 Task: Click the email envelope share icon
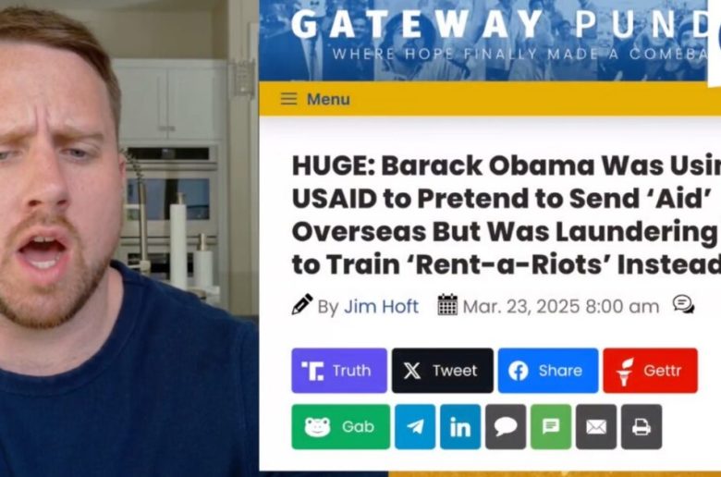(x=596, y=427)
